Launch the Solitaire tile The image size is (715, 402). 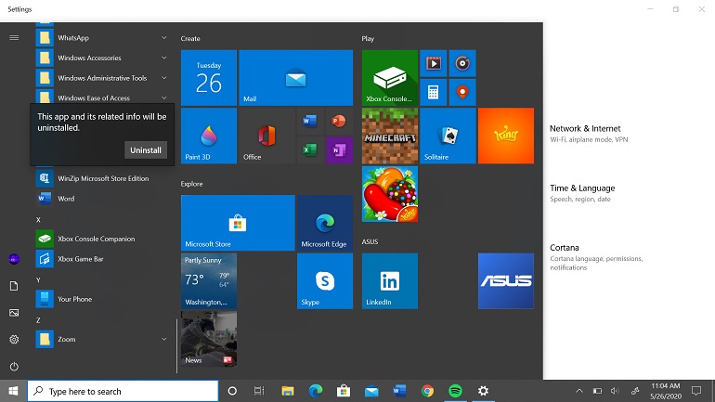(x=448, y=136)
